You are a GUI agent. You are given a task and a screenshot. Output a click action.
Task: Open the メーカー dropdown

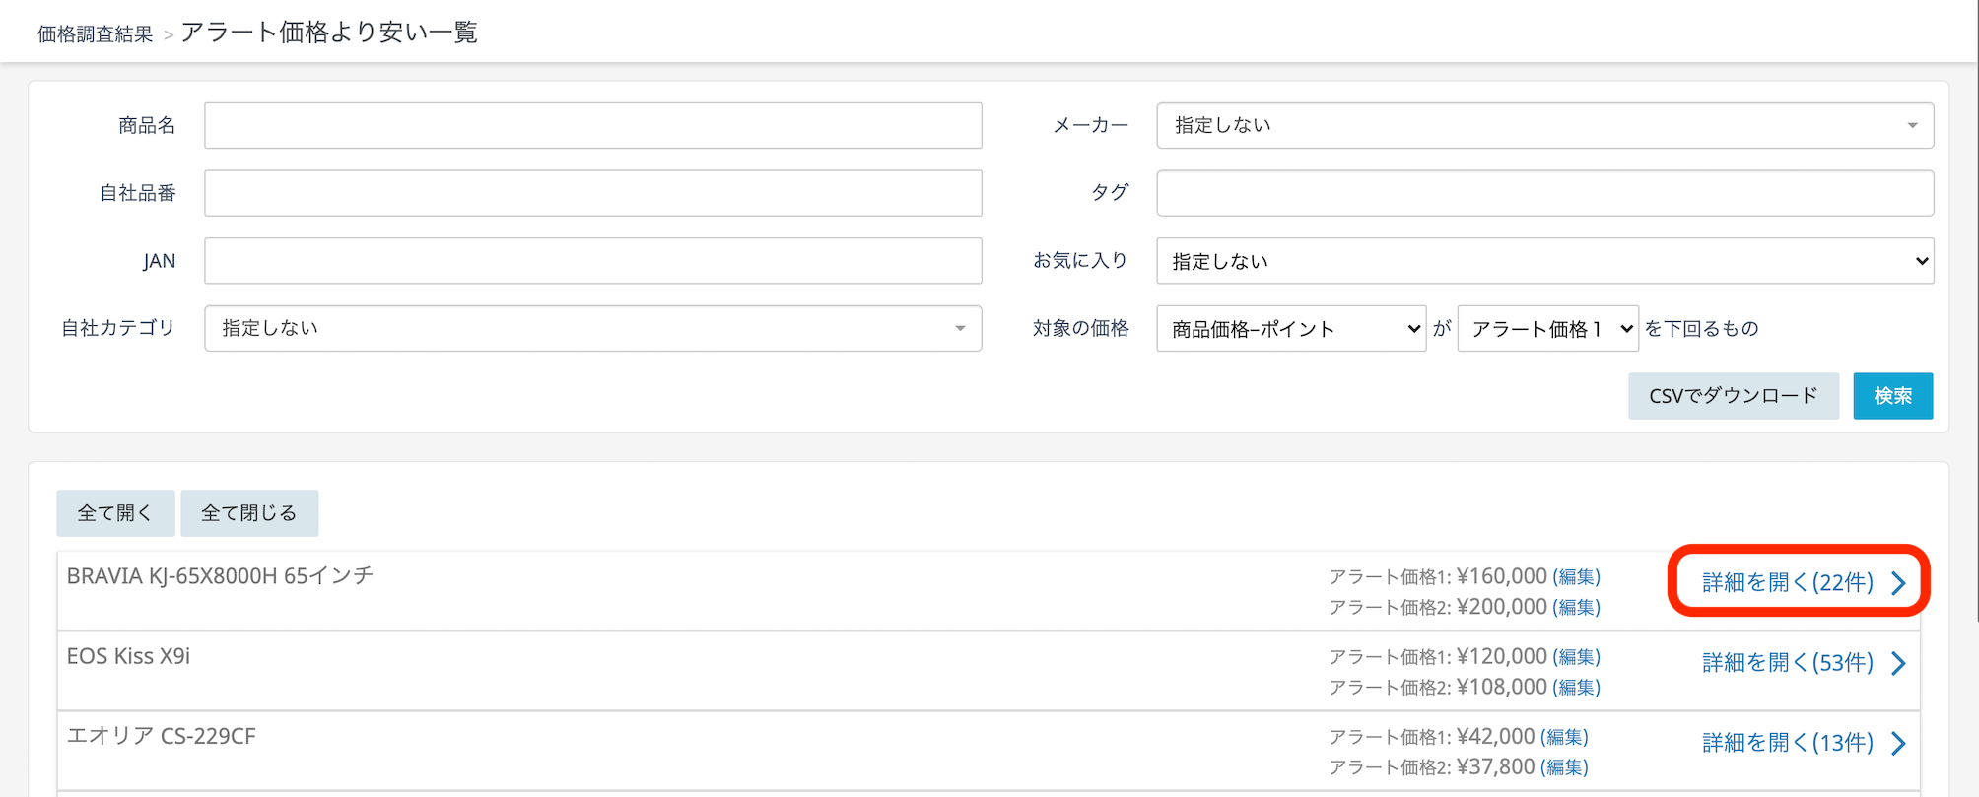point(1544,125)
